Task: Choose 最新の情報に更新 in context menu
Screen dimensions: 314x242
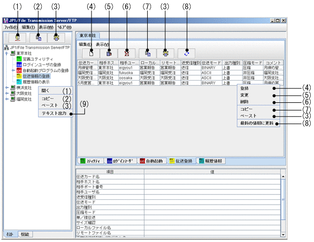Action: [258, 123]
